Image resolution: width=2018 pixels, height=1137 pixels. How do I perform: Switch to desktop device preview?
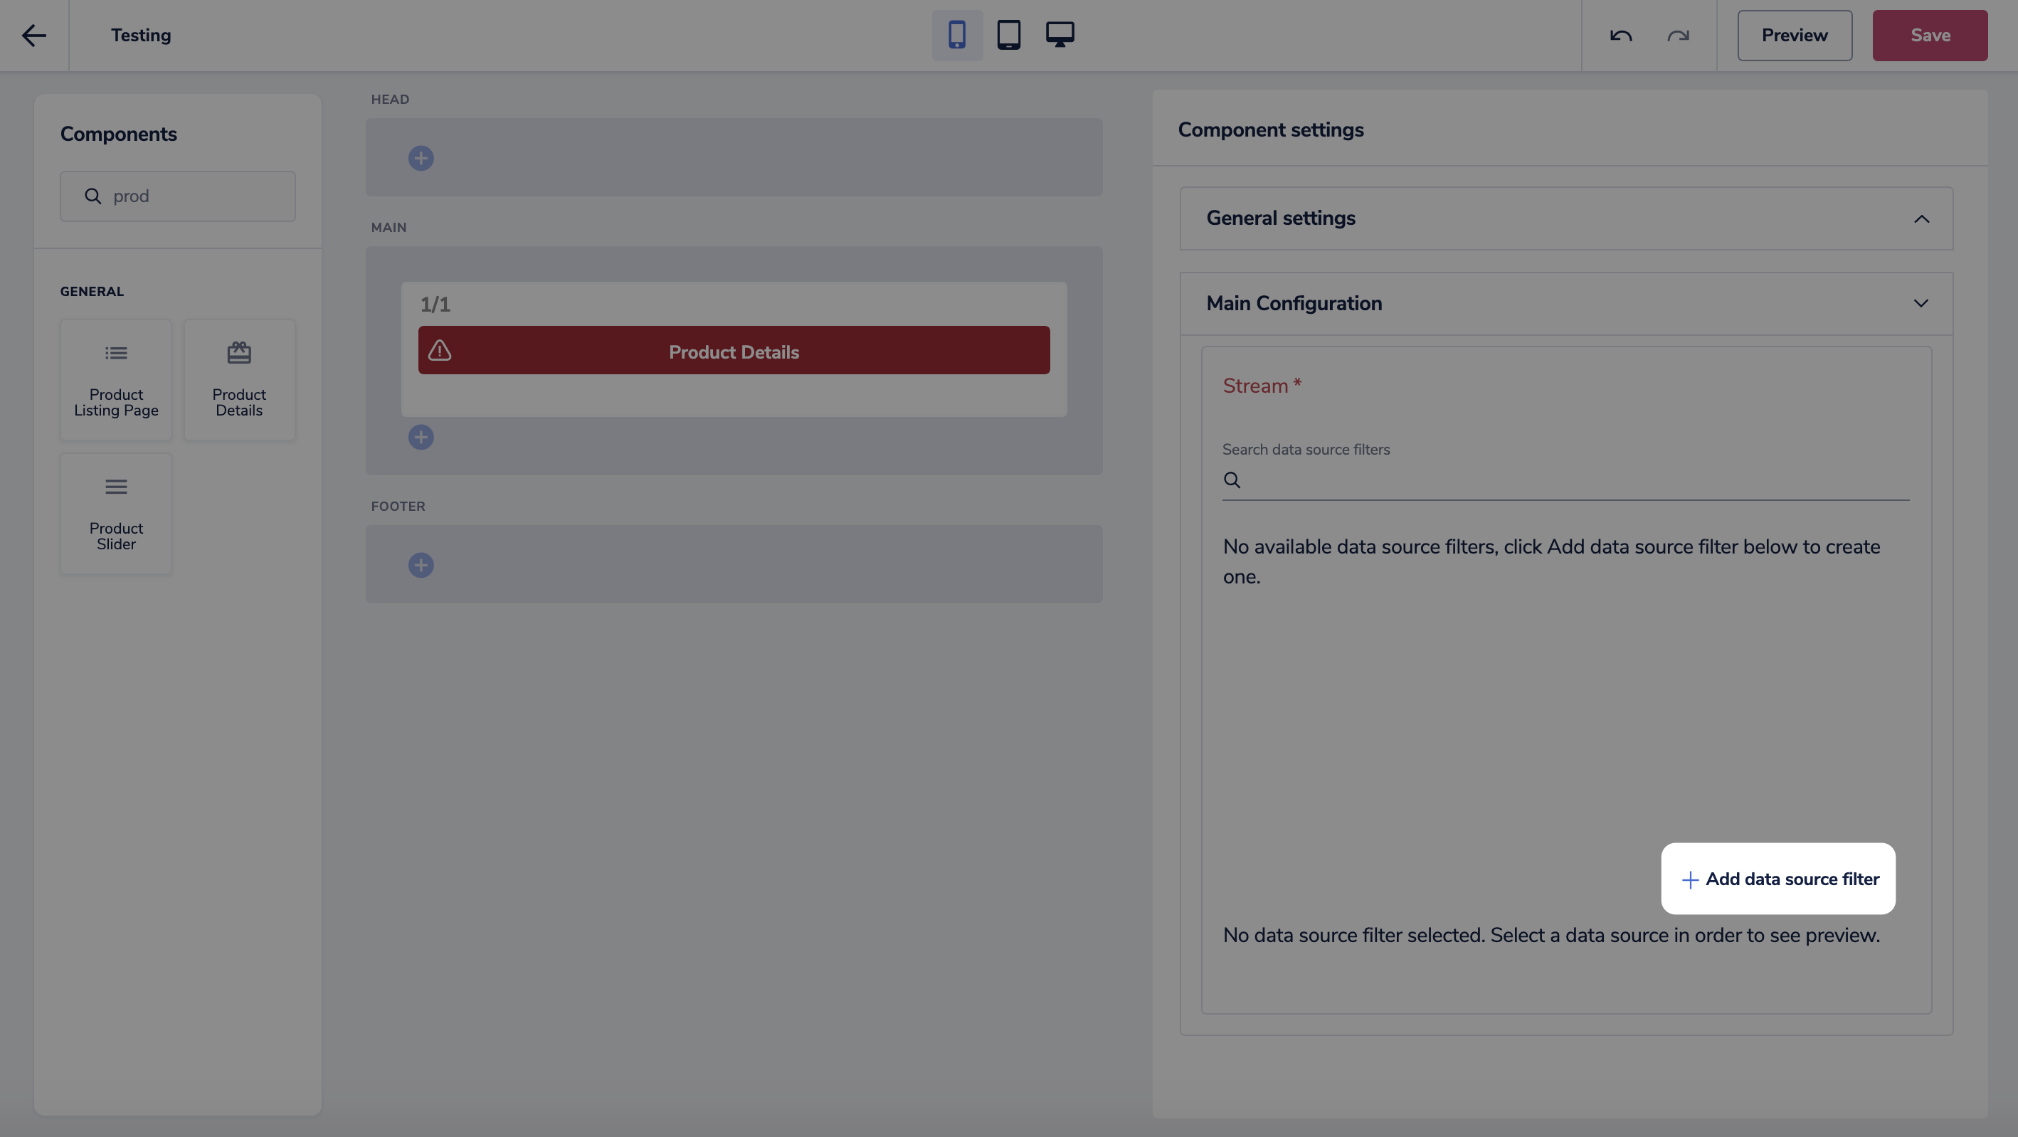(1060, 36)
